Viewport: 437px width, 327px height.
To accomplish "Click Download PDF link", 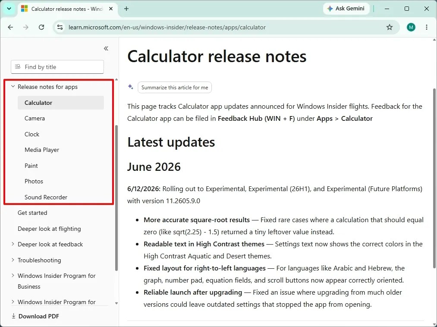I will tap(39, 316).
